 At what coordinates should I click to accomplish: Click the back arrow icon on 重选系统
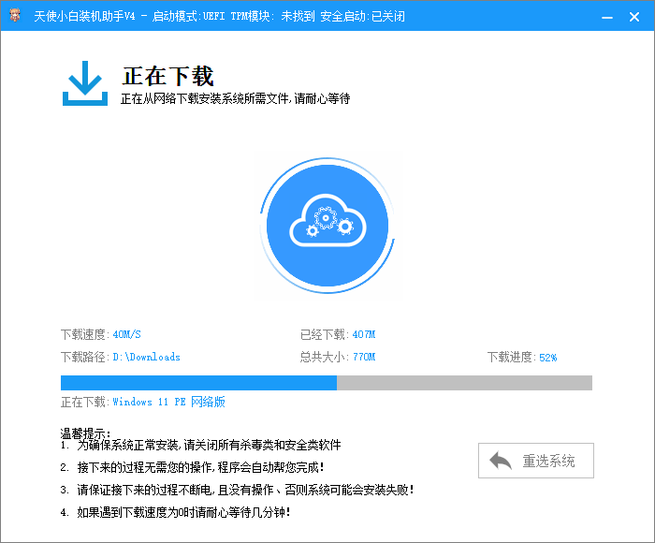pos(501,461)
